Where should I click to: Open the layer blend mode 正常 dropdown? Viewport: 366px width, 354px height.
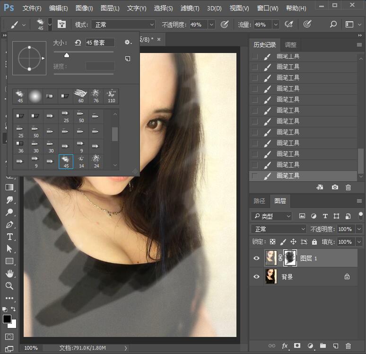pos(278,229)
